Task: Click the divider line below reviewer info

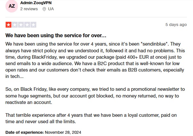Action: tap(96, 17)
